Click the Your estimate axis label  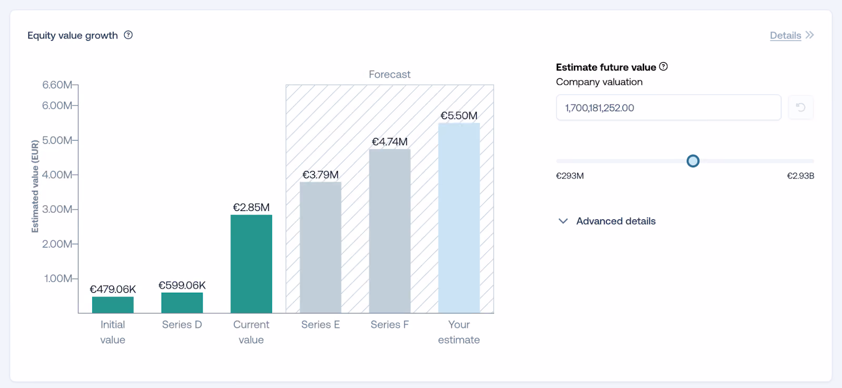click(x=459, y=332)
